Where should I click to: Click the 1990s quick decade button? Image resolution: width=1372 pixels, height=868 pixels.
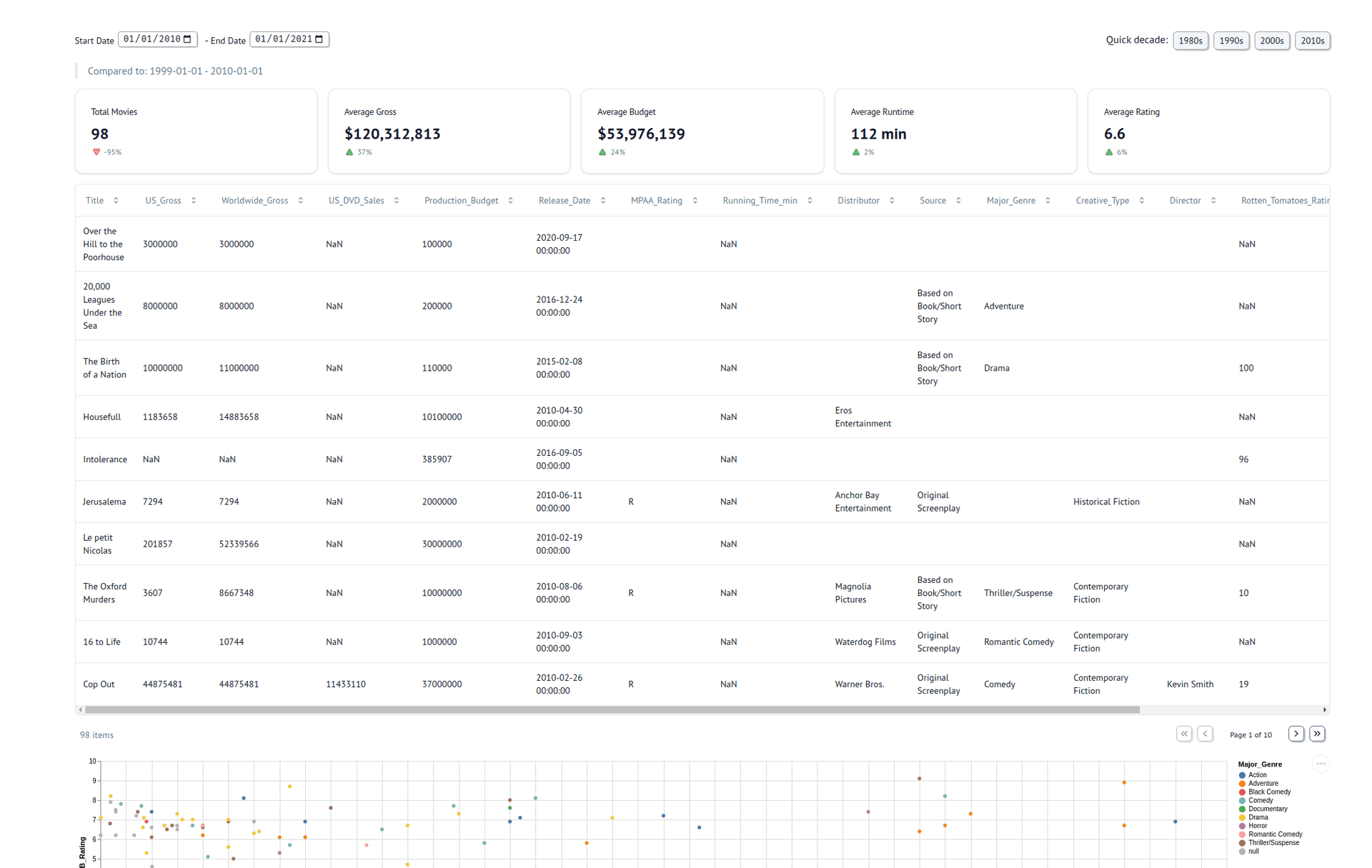(x=1231, y=41)
